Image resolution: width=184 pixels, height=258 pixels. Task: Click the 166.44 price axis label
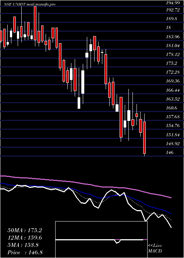coord(173,90)
